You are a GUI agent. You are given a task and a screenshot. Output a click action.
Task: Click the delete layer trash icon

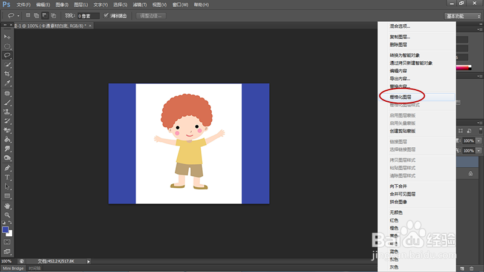pyautogui.click(x=471, y=268)
